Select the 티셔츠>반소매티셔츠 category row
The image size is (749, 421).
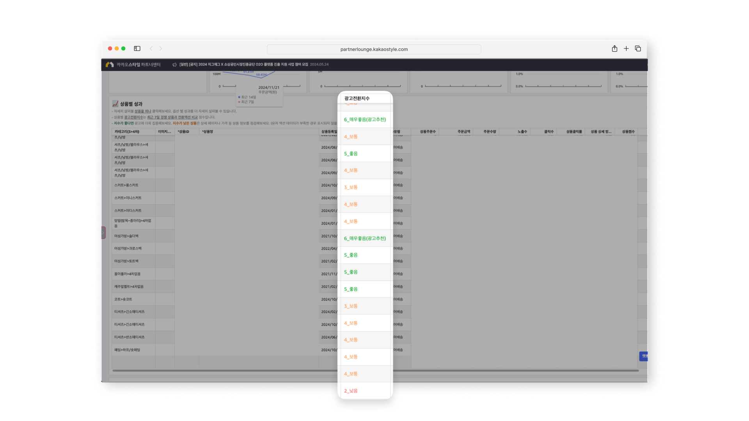tap(133, 337)
